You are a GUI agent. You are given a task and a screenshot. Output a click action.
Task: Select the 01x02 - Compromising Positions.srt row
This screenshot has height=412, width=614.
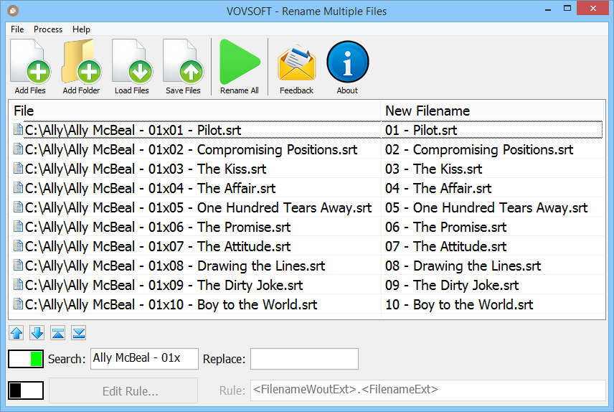click(306, 149)
